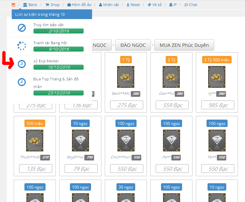Click the diamond card of Chich**xvn
This screenshot has width=245, height=202.
126,140
